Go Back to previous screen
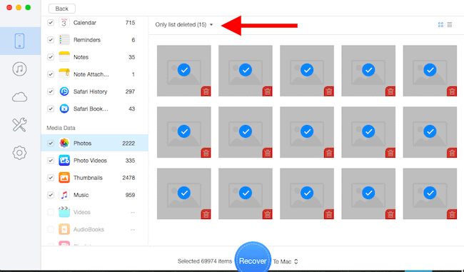Image resolution: width=464 pixels, height=272 pixels. pyautogui.click(x=62, y=9)
